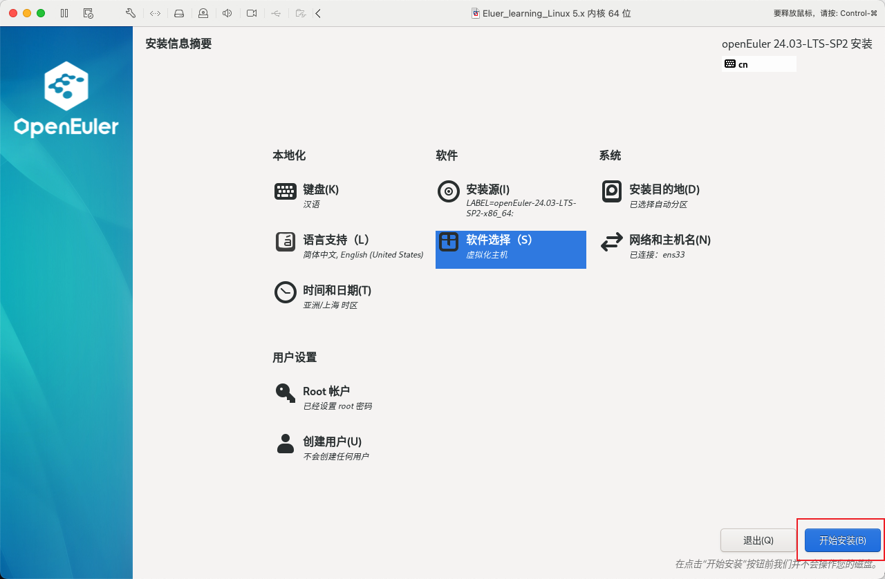Screen dimensions: 885x579
Task: Click the camera toolbar icon
Action: [x=252, y=13]
